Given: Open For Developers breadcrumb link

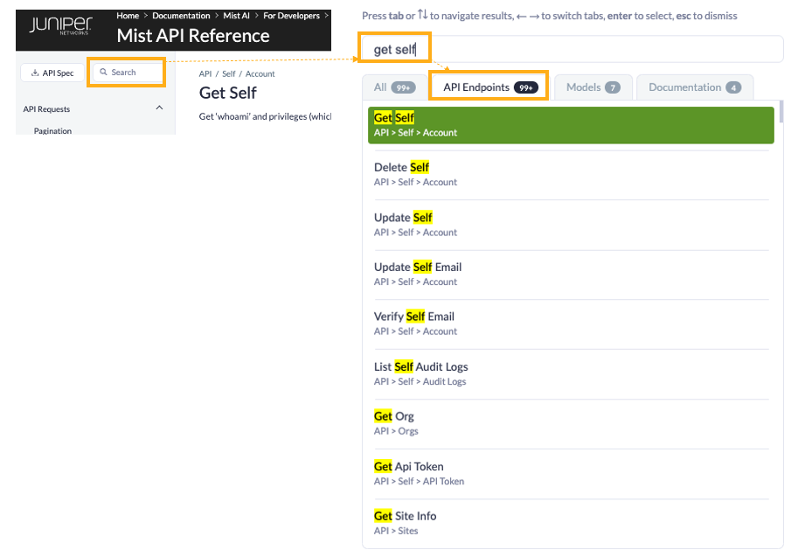Looking at the screenshot, I should 291,16.
